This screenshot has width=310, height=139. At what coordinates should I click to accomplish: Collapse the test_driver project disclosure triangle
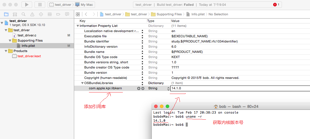click(2, 23)
